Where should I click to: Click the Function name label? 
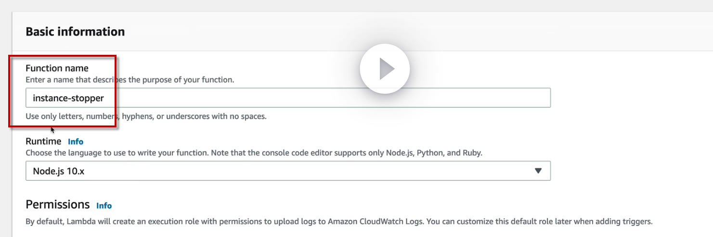pyautogui.click(x=57, y=68)
